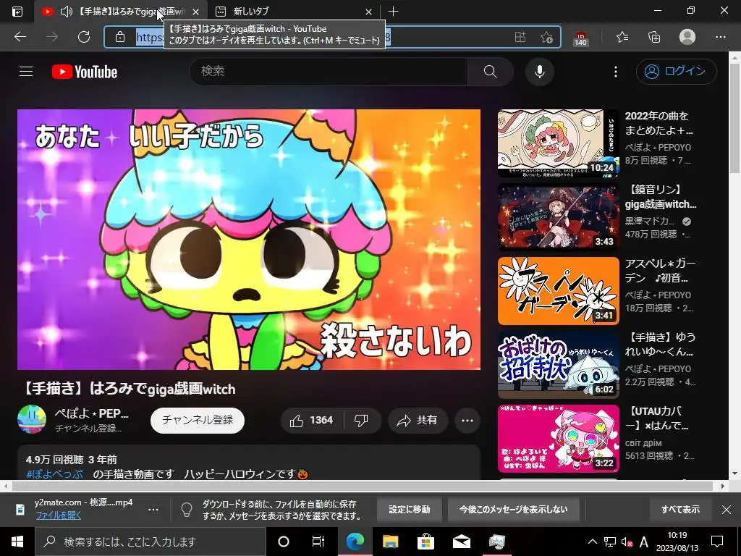741x556 pixels.
Task: Click the horizontal page scrollbar
Action: coord(363,486)
